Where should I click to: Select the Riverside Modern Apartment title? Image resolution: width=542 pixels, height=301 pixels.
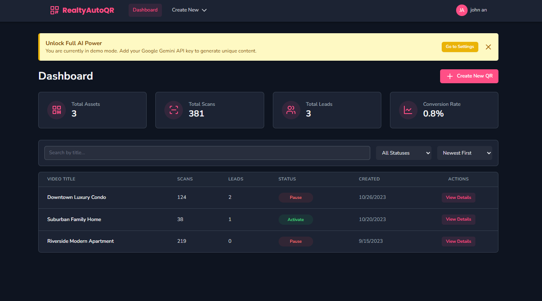tap(81, 241)
